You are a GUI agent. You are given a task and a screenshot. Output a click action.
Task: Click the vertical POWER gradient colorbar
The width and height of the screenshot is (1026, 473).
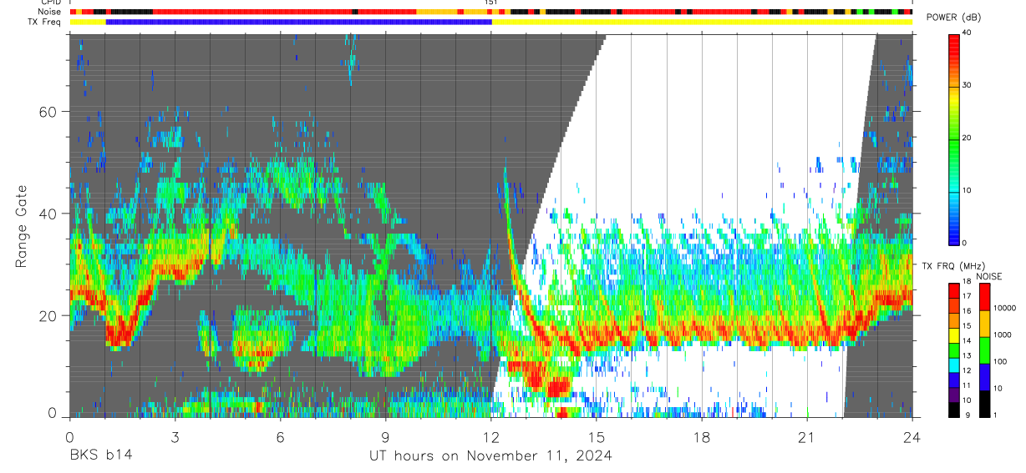tap(954, 138)
